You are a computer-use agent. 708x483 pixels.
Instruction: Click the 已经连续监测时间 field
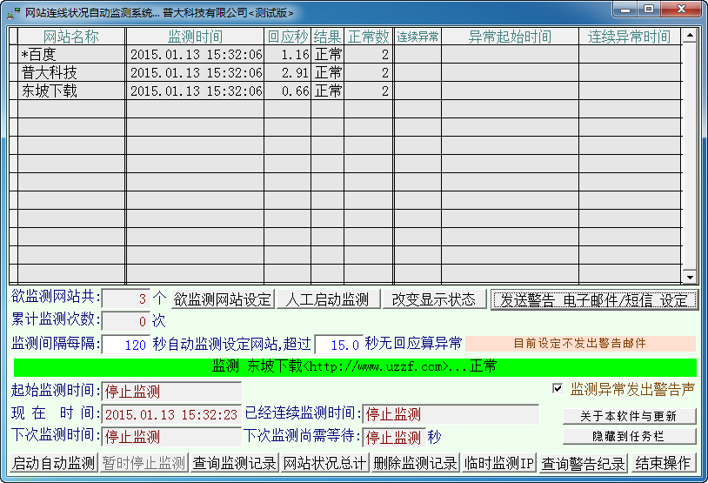[x=451, y=414]
